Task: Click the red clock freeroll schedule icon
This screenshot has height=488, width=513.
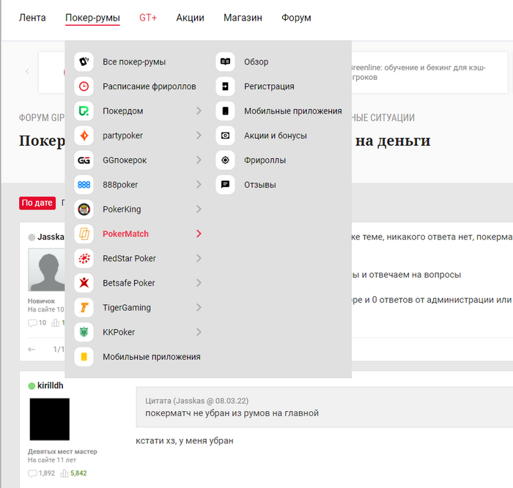Action: point(84,86)
